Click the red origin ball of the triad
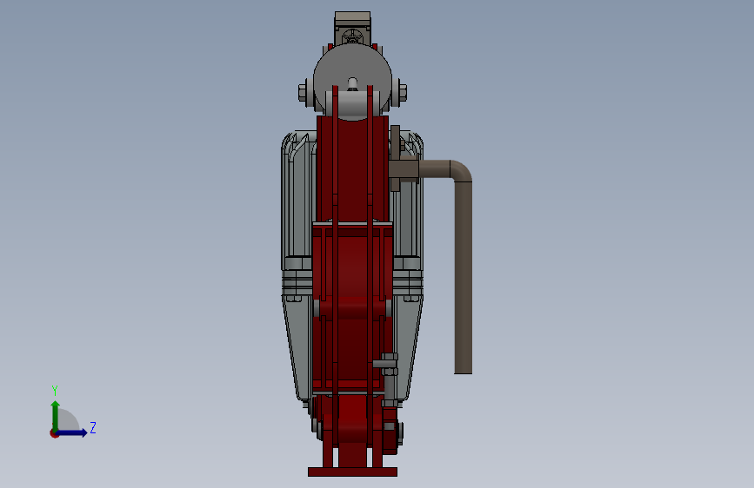The height and width of the screenshot is (488, 754). click(54, 433)
